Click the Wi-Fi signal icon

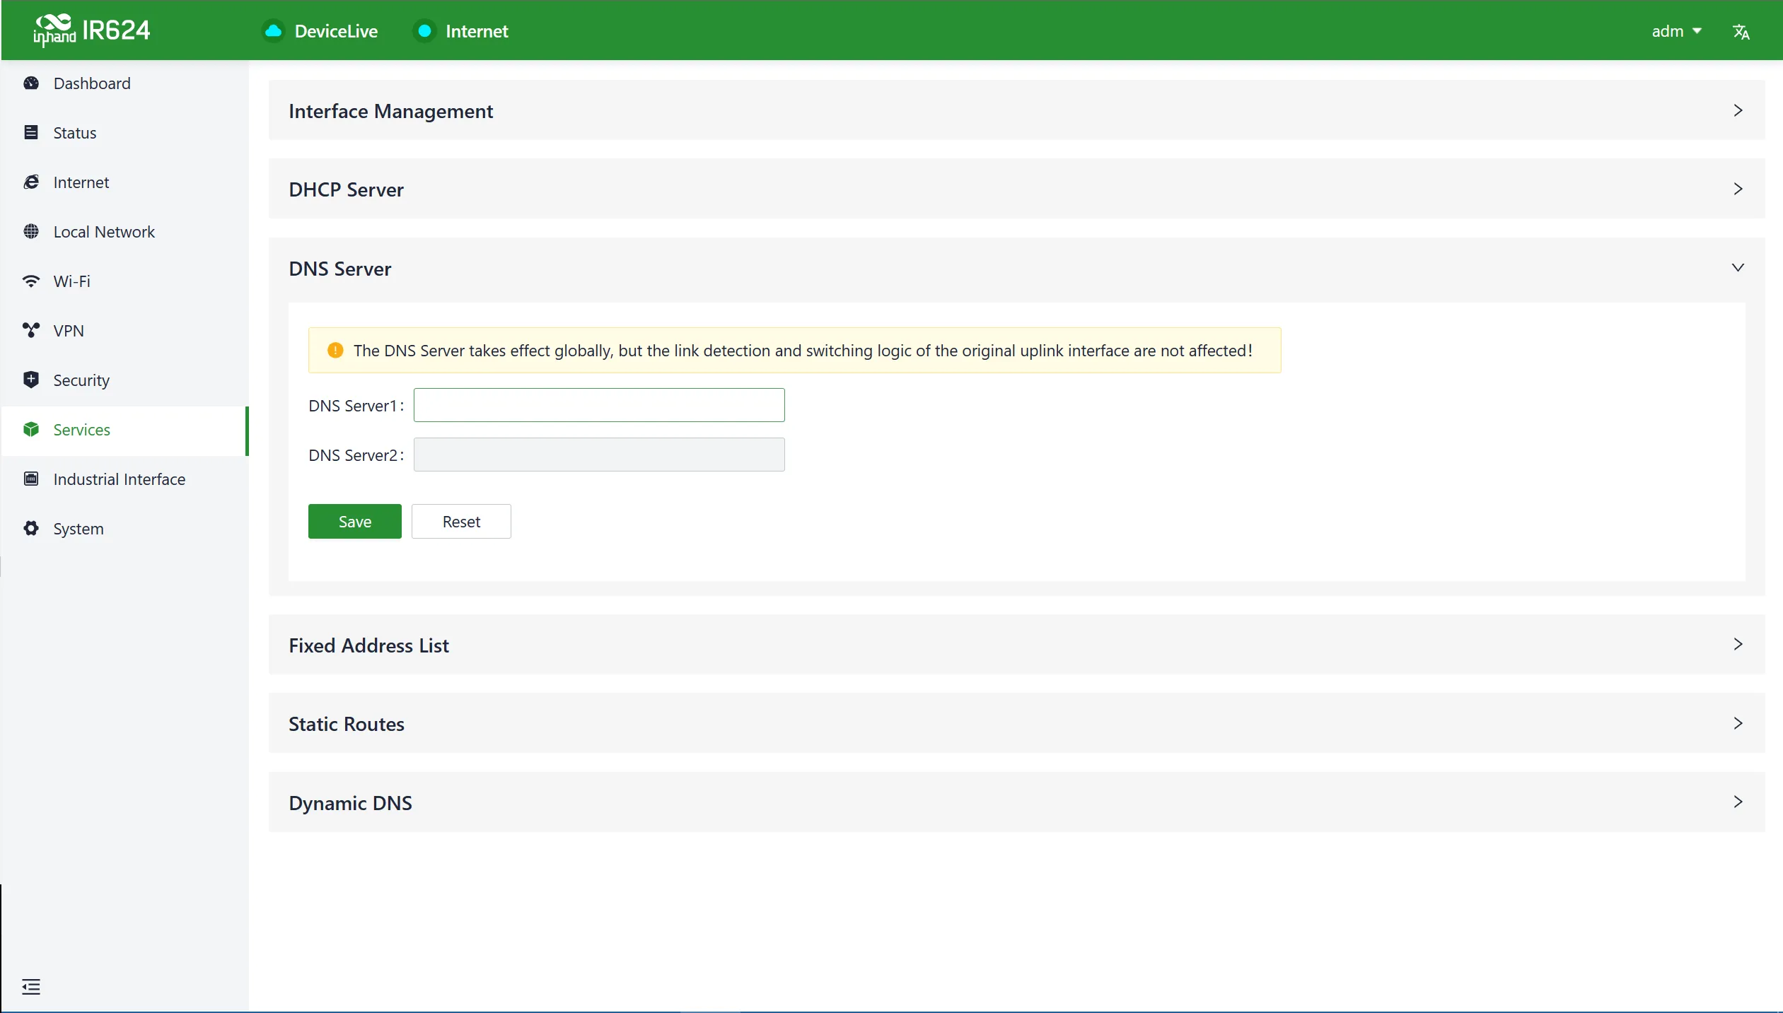point(31,281)
